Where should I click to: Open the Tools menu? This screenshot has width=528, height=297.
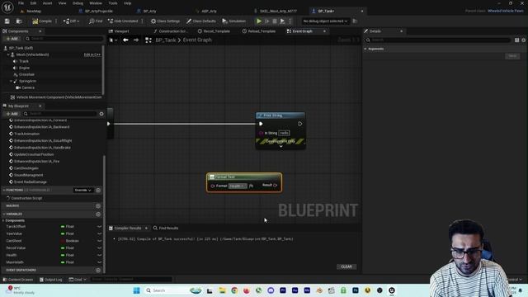pyautogui.click(x=113, y=3)
